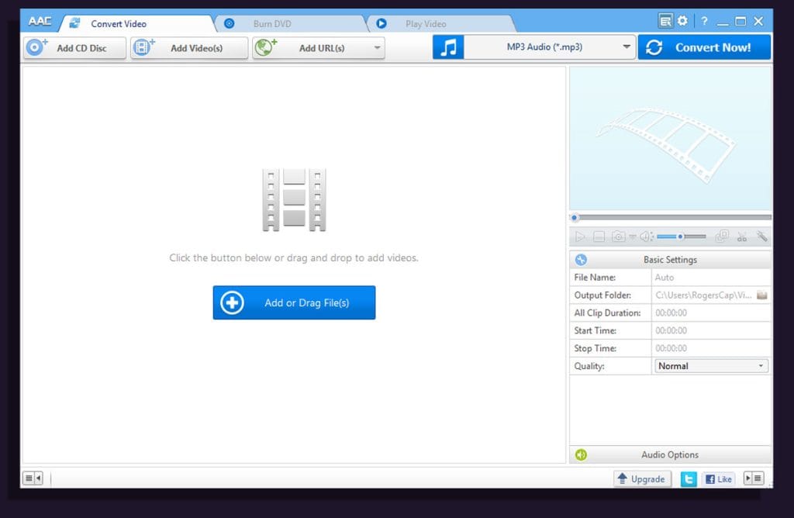Click the AAC logo at the top left
This screenshot has width=794, height=518.
tap(40, 21)
